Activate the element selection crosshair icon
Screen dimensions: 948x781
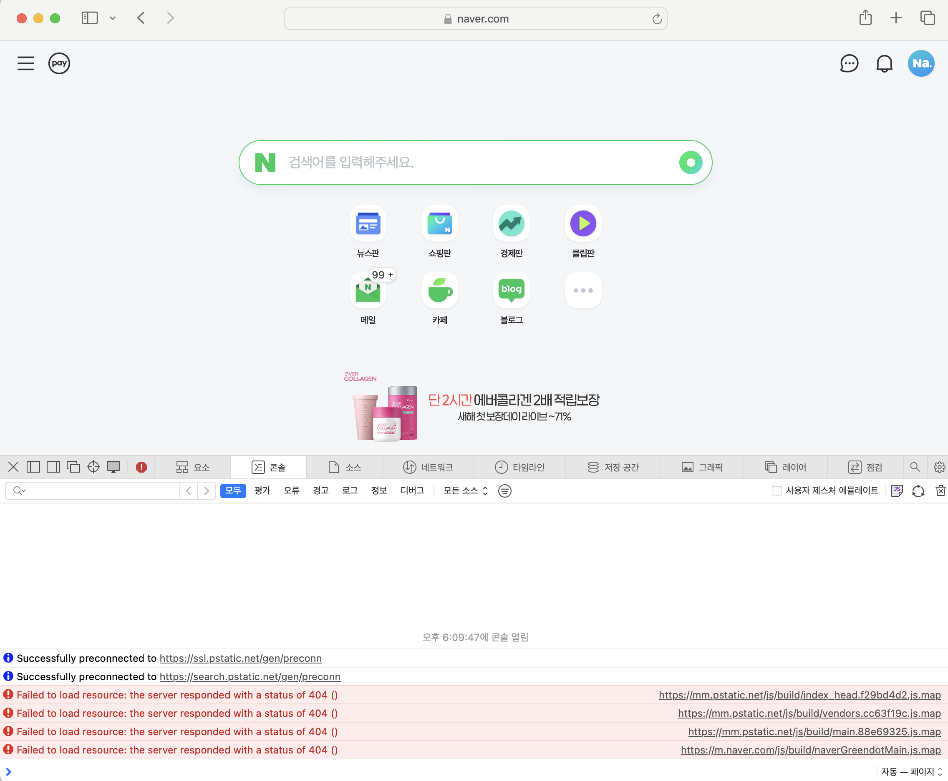(93, 467)
